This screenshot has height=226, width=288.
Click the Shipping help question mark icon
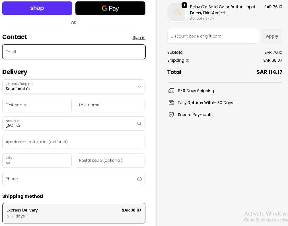tap(188, 61)
